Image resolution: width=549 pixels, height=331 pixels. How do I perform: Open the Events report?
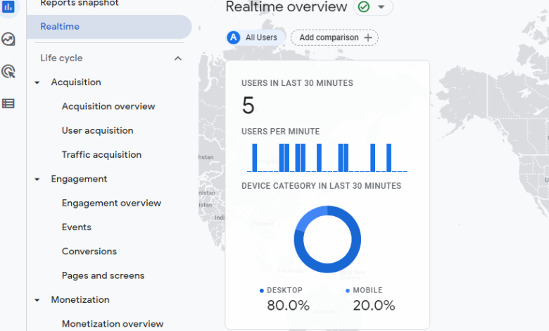[76, 227]
